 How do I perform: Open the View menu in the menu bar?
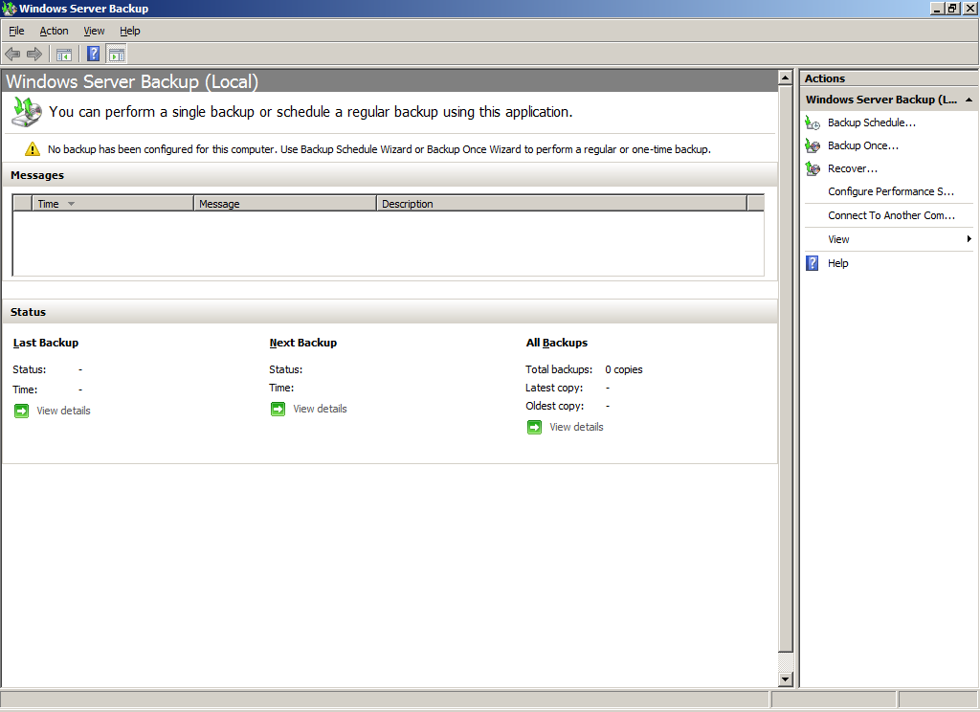pos(93,31)
